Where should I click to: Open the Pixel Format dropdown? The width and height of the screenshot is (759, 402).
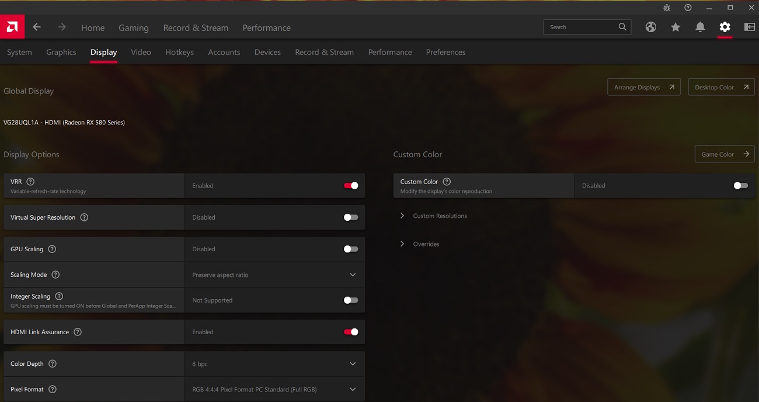[275, 389]
